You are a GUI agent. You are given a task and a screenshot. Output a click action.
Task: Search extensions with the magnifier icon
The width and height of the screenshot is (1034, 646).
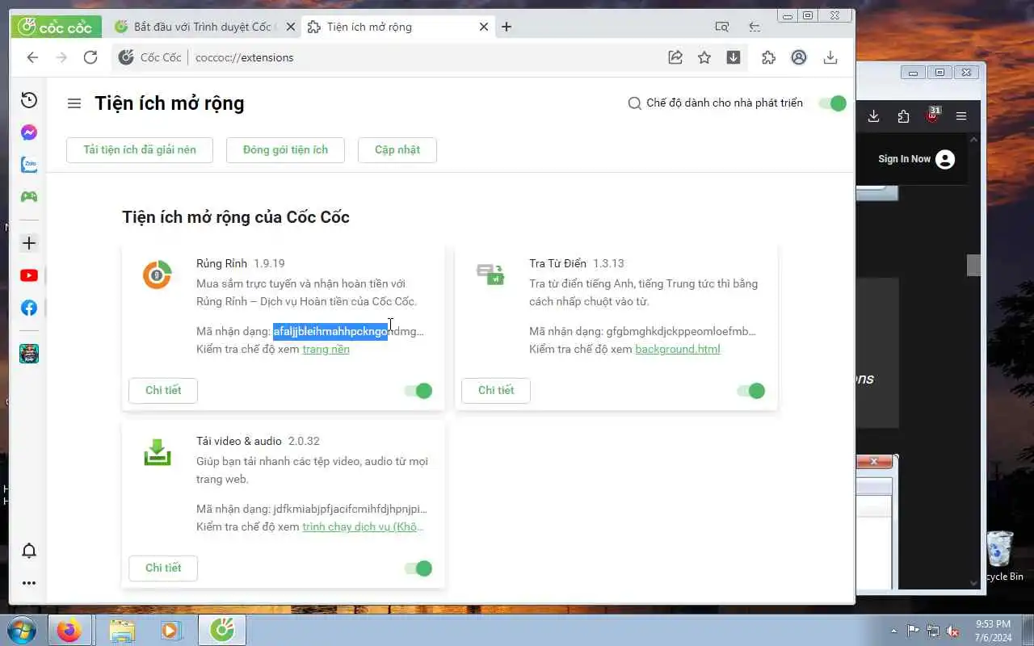pyautogui.click(x=635, y=103)
